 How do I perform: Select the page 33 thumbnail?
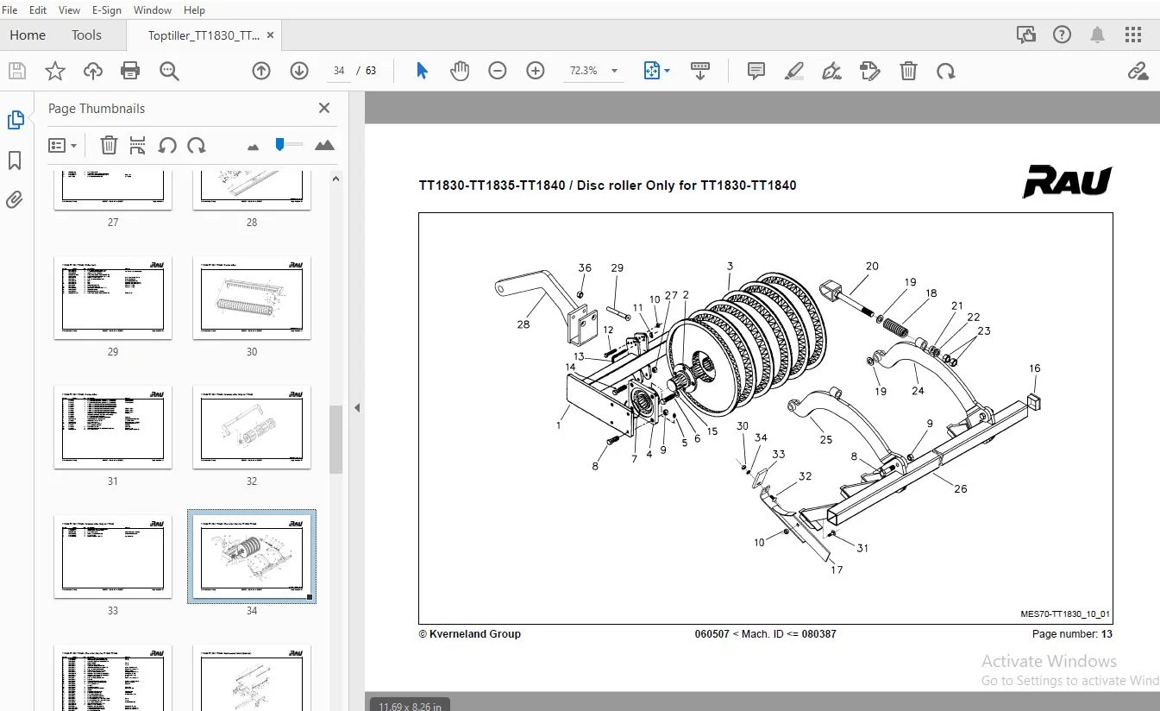tap(113, 557)
